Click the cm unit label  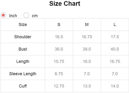[35, 16]
